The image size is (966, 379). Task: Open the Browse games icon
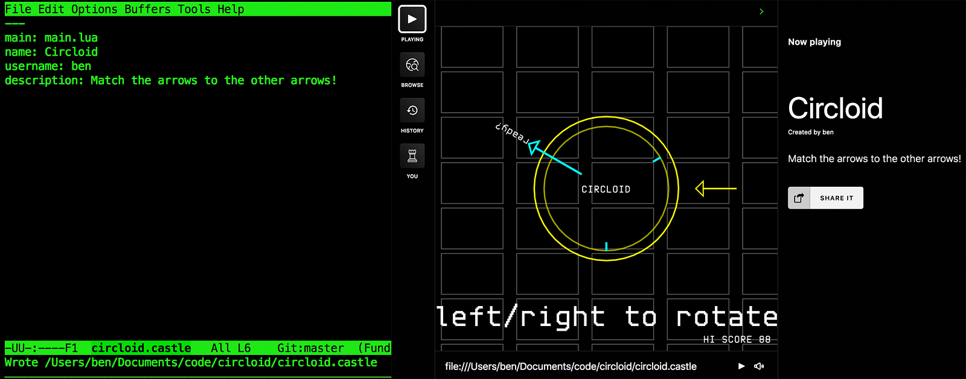[x=412, y=65]
